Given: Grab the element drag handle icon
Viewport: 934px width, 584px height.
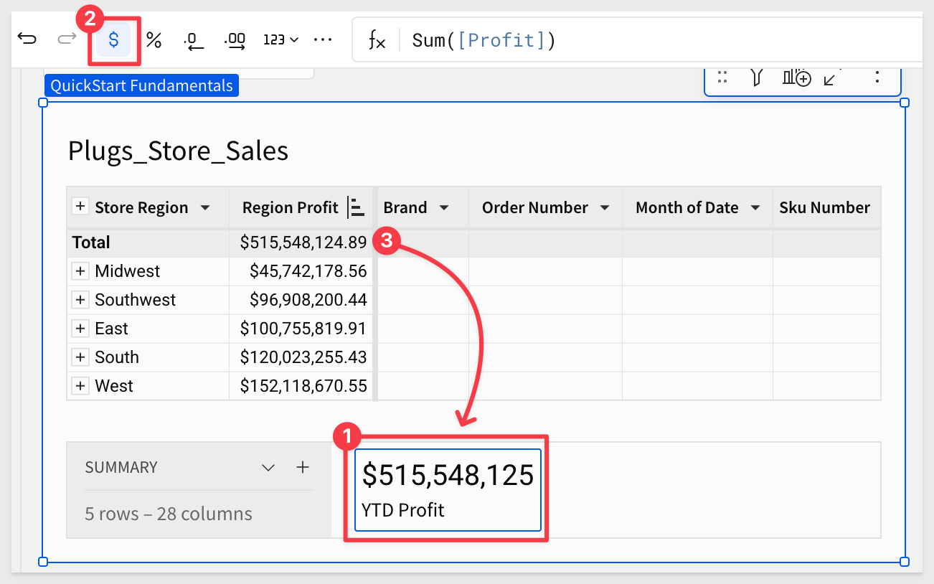Looking at the screenshot, I should click(x=722, y=77).
